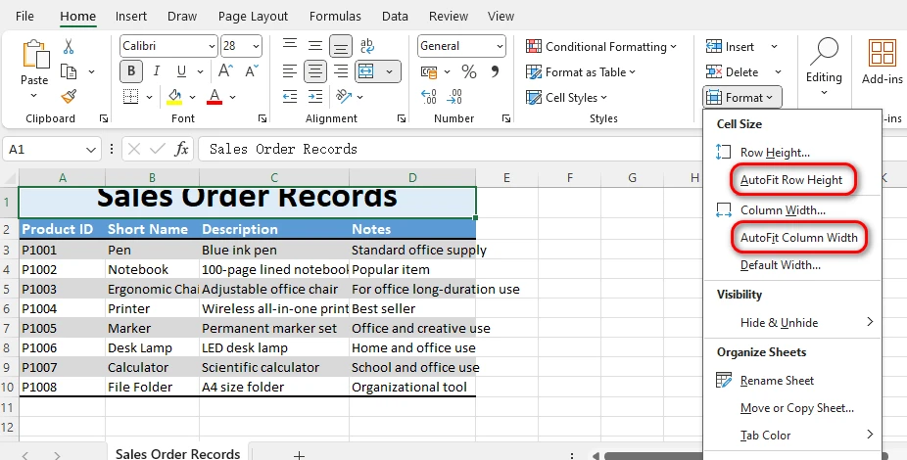Click the Format button in Cells group
This screenshot has height=460, width=907.
742,98
